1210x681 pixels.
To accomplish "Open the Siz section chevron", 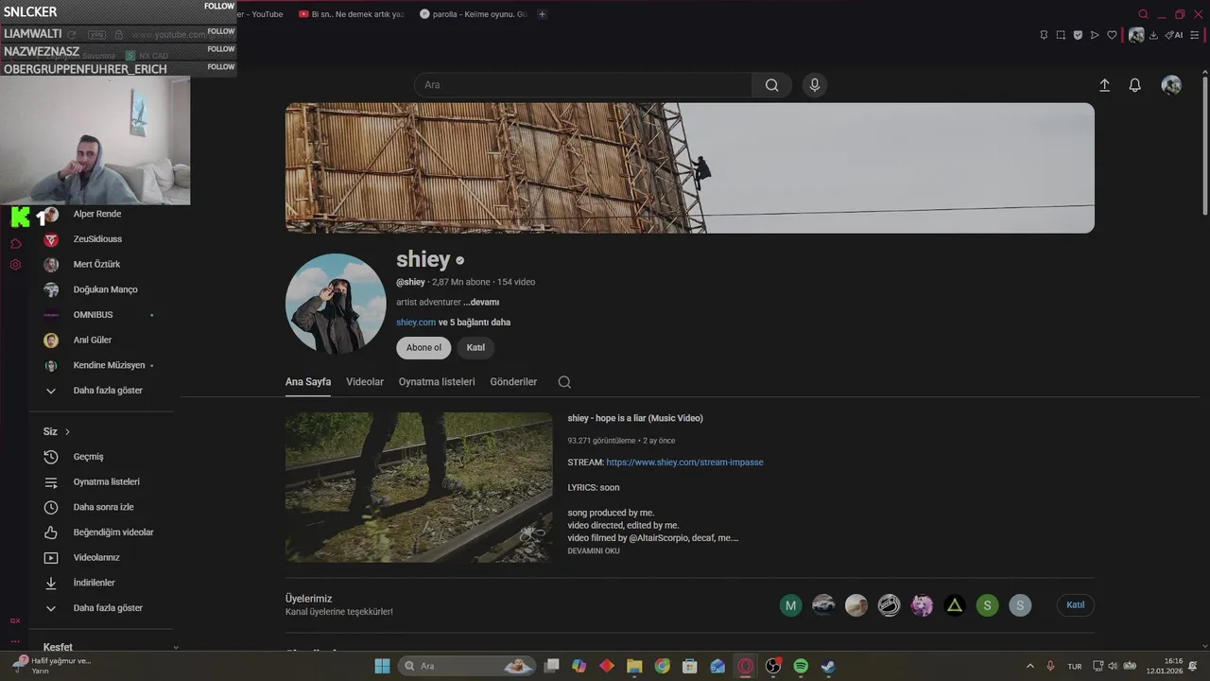I will click(x=67, y=432).
